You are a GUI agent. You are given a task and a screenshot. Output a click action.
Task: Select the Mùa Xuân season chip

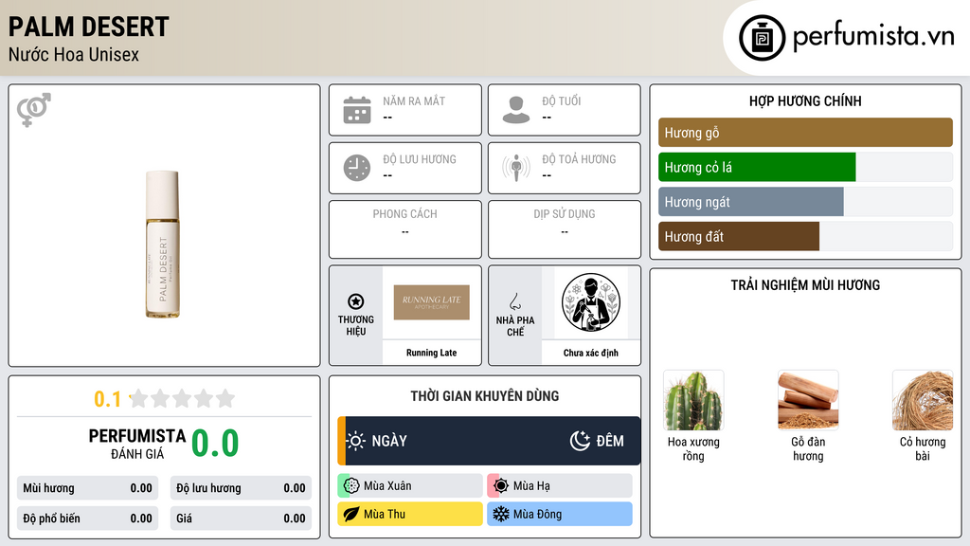410,486
